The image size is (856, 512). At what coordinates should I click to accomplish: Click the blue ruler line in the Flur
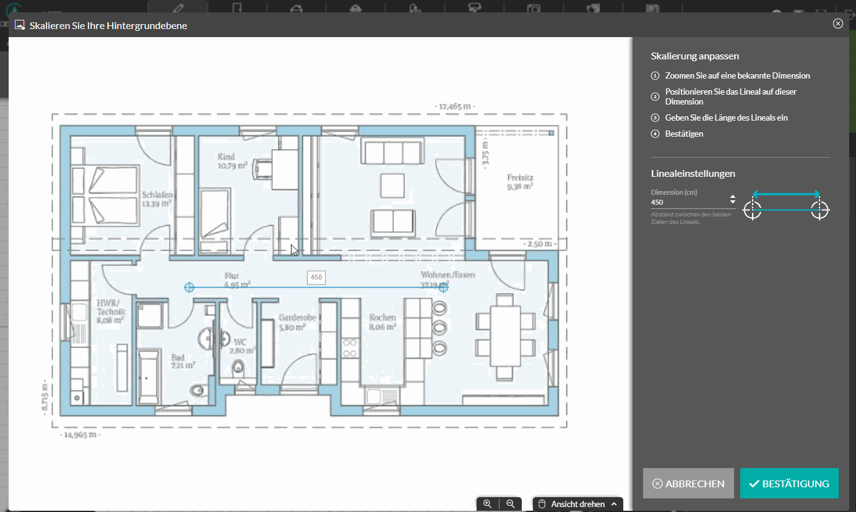[x=260, y=288]
